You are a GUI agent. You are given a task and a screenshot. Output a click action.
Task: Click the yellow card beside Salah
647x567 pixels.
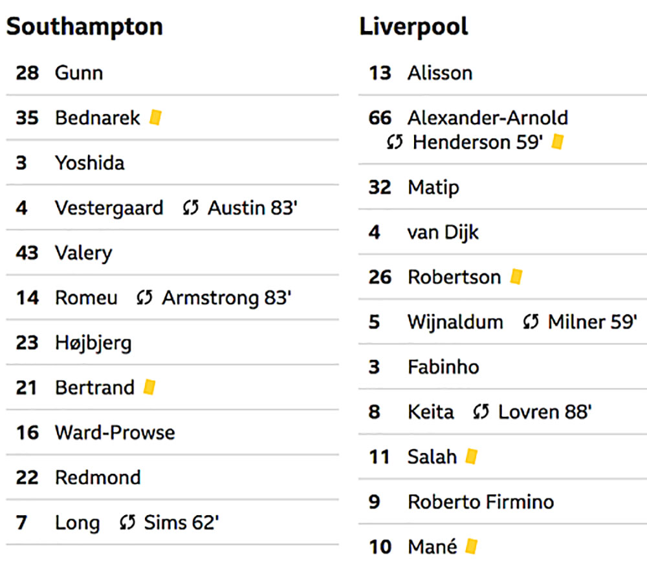coord(472,456)
